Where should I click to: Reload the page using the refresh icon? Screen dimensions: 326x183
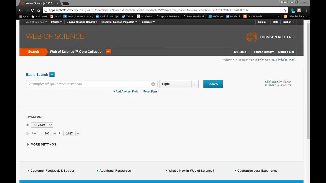click(x=32, y=10)
